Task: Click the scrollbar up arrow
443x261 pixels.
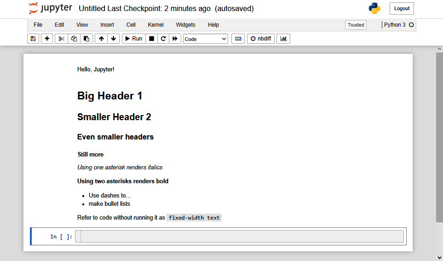Action: coord(439,49)
